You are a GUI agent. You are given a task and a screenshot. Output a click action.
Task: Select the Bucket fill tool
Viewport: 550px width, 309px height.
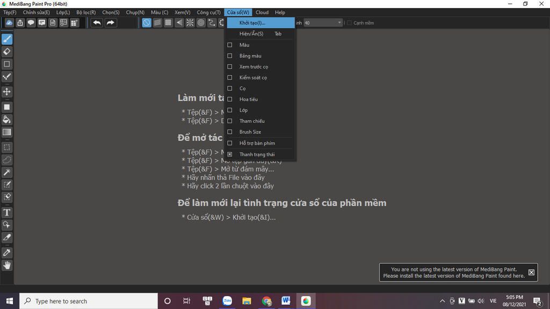(6, 120)
